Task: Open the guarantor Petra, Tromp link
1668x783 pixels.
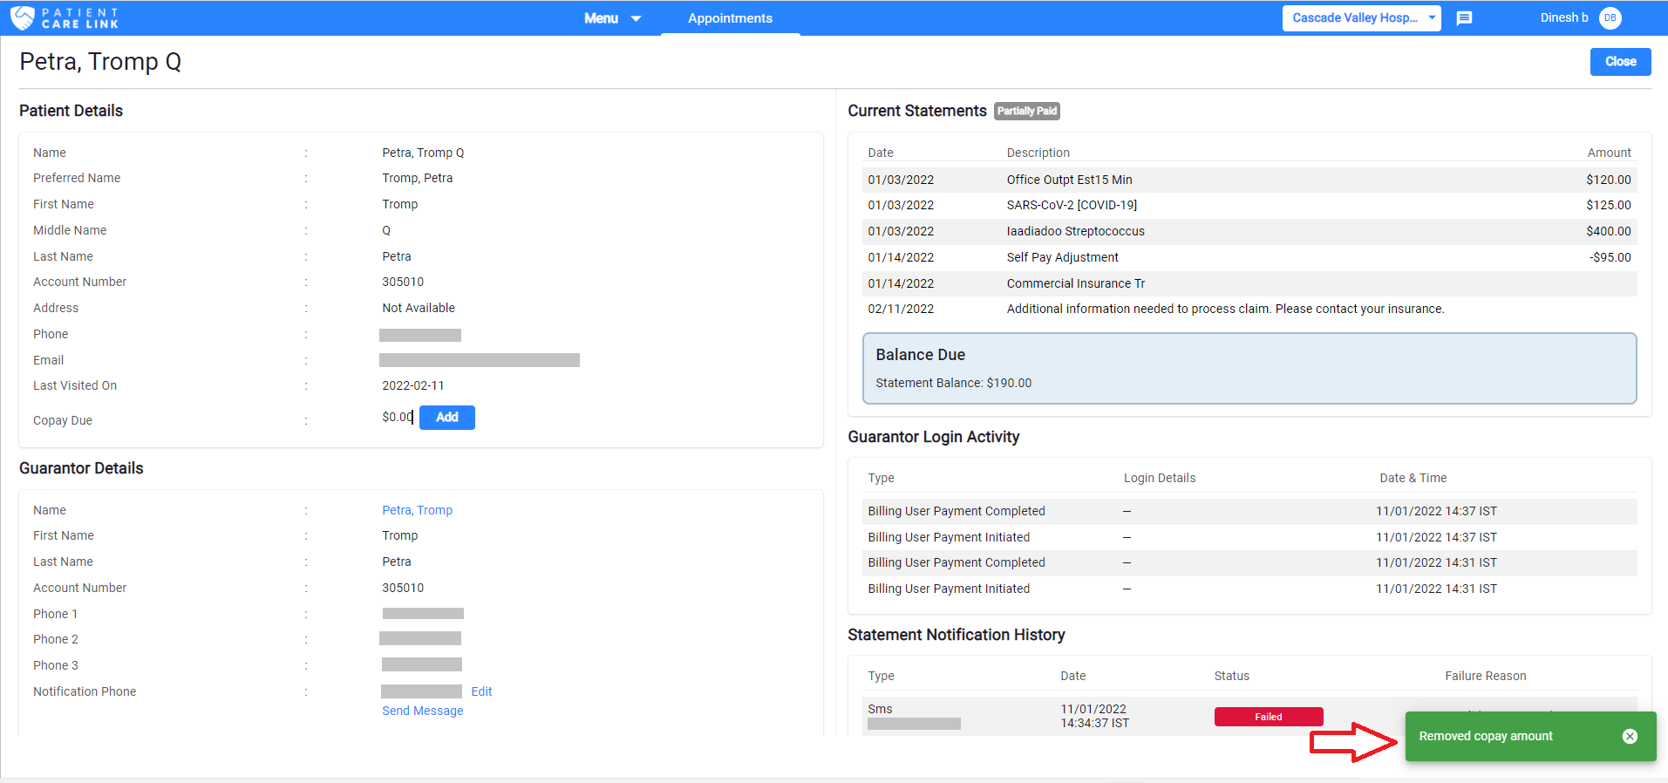Action: tap(417, 510)
